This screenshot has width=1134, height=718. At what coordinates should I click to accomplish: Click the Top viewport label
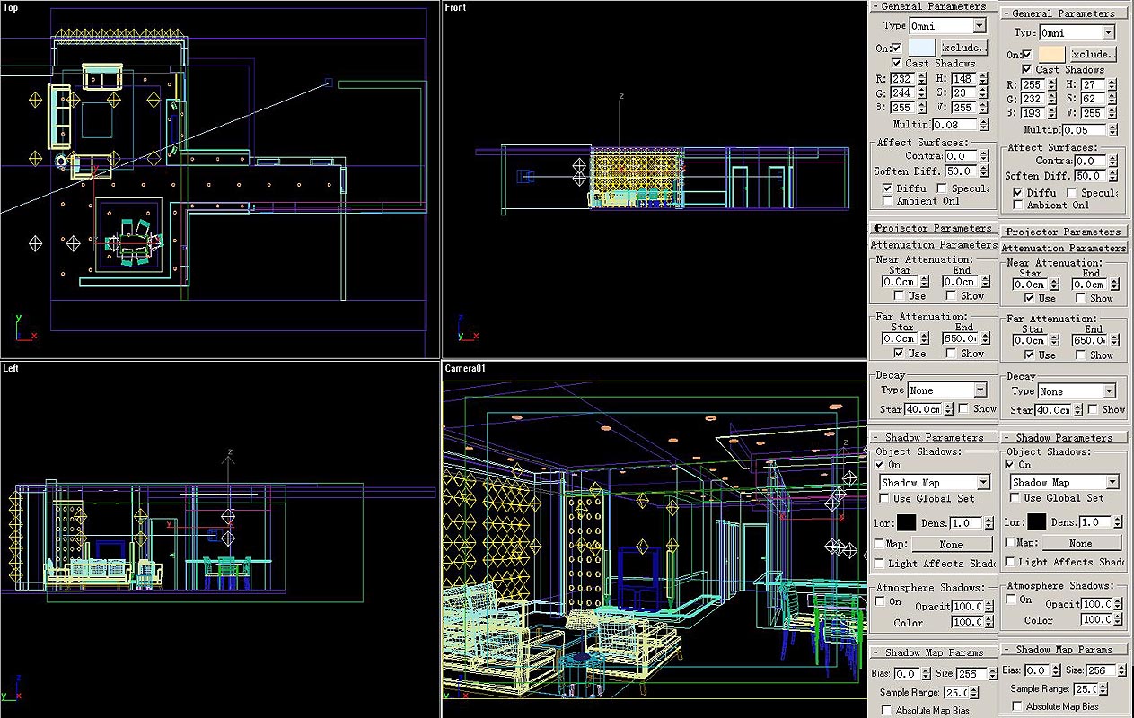coord(11,7)
